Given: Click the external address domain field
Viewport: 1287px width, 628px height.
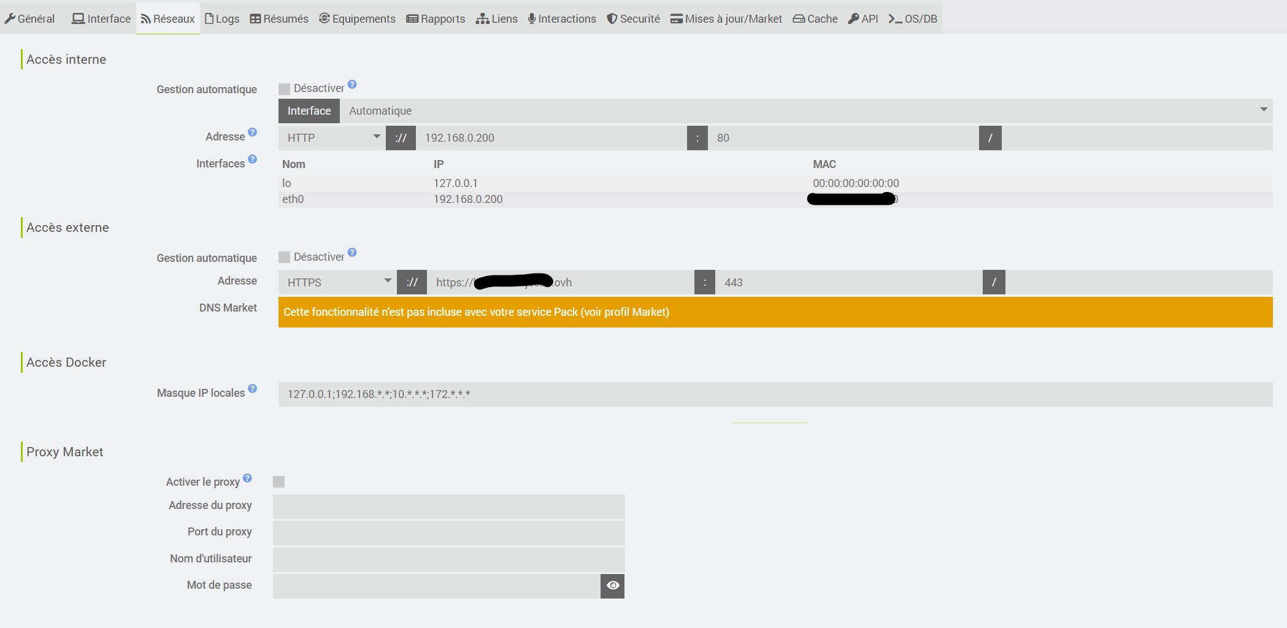Looking at the screenshot, I should (561, 282).
